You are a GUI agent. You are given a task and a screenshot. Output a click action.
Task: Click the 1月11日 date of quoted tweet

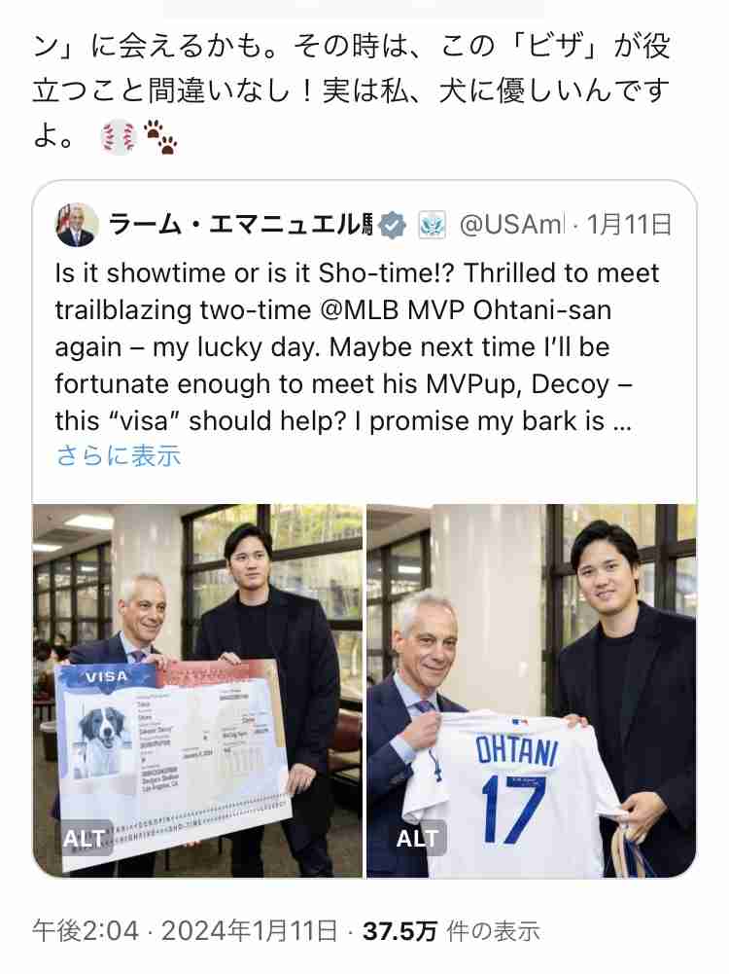629,225
